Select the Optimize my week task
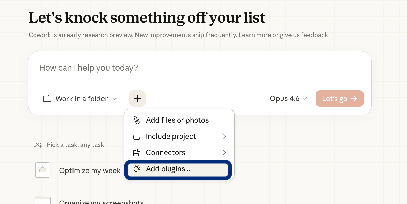This screenshot has width=407, height=204. [90, 171]
